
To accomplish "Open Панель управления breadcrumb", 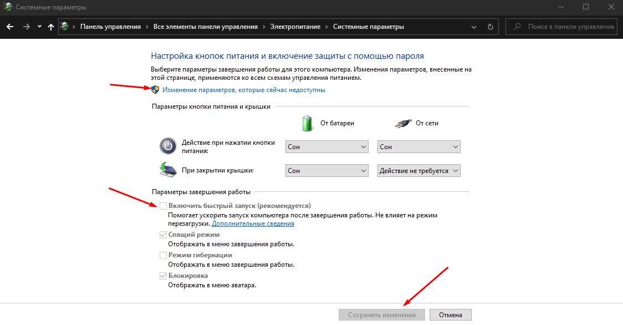I will point(110,27).
